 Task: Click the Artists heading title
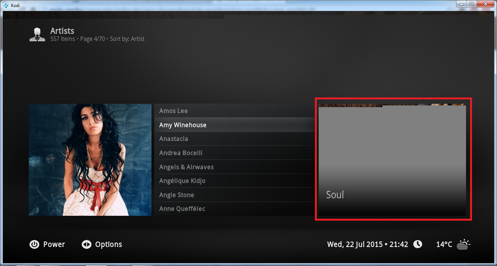coord(62,31)
